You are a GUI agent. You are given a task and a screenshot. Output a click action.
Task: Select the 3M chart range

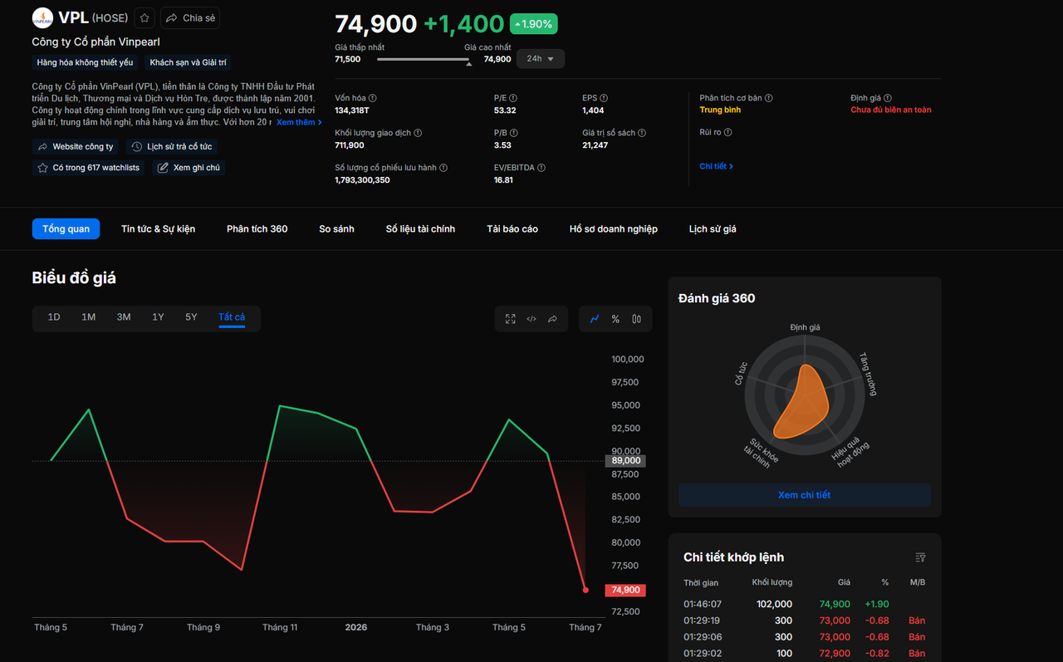124,317
